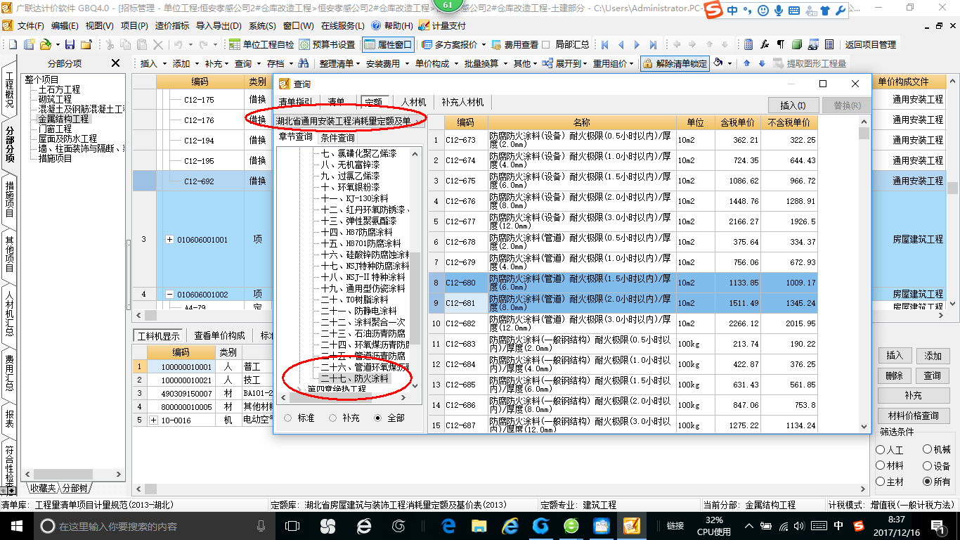Select the 人工 filter radio button
The height and width of the screenshot is (540, 960).
tap(881, 449)
